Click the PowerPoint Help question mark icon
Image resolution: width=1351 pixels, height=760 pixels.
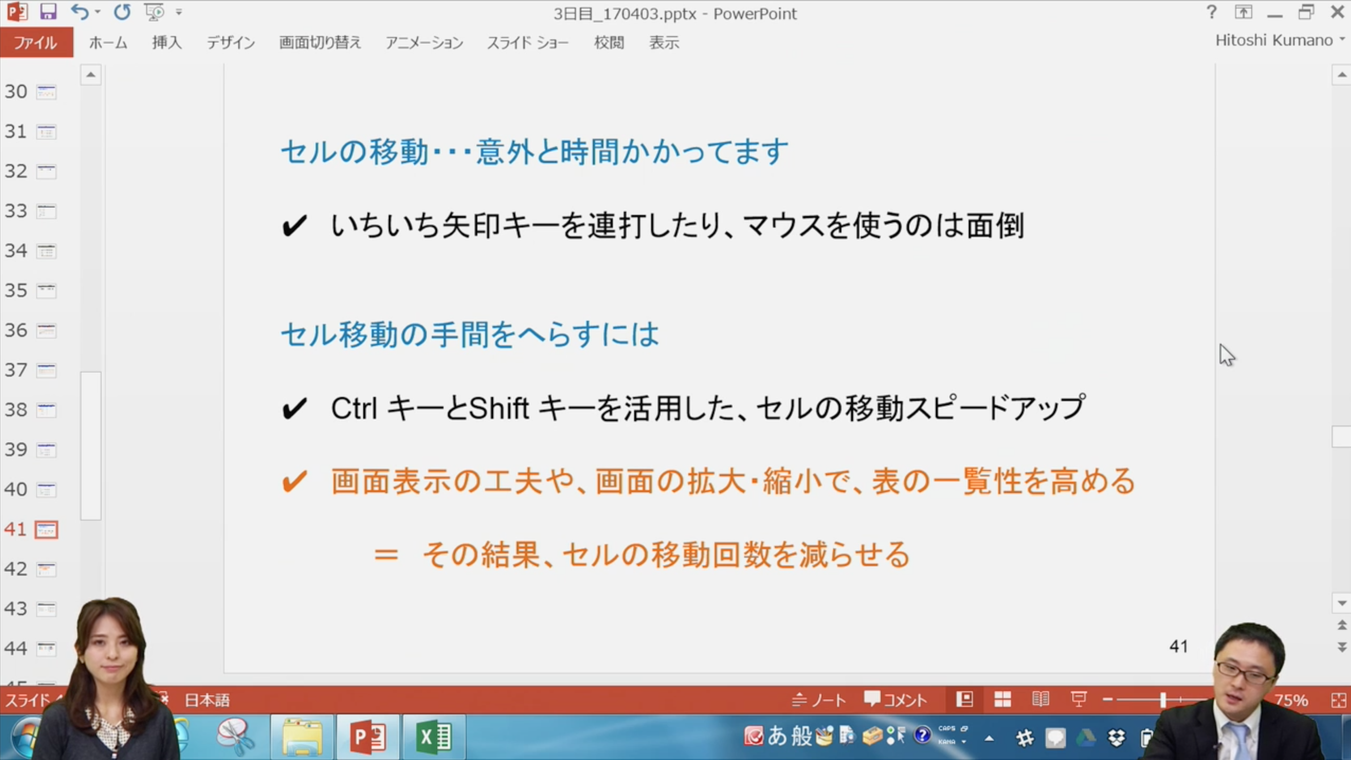point(1211,12)
